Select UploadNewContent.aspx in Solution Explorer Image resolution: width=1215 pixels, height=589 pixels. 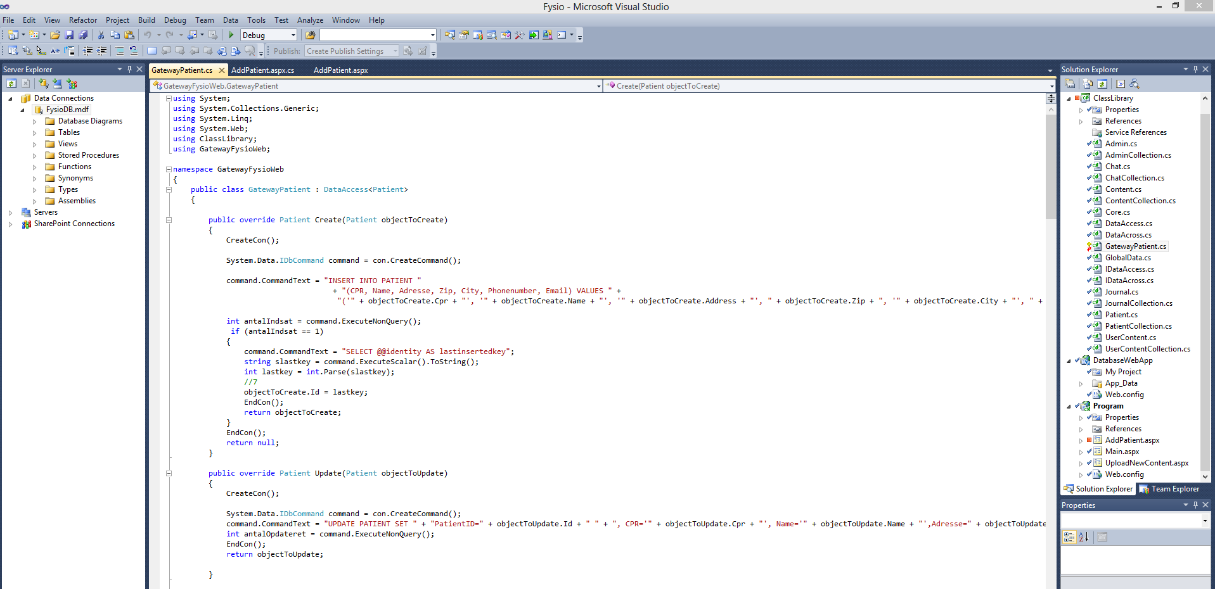point(1147,463)
